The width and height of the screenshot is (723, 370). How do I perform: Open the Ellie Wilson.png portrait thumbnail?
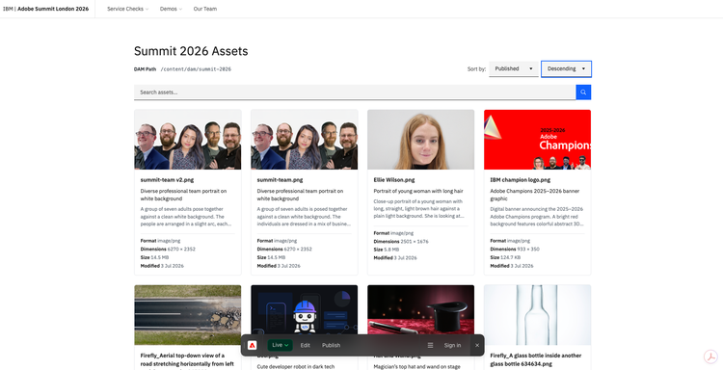420,140
